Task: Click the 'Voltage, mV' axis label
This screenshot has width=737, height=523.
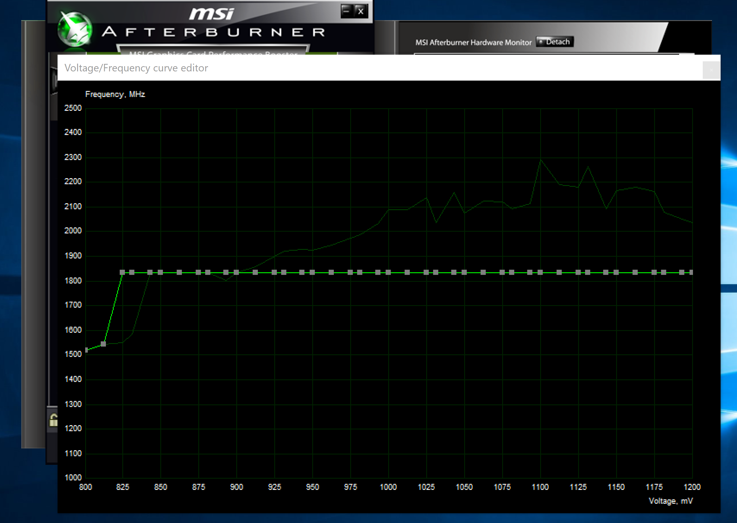Action: pyautogui.click(x=671, y=501)
